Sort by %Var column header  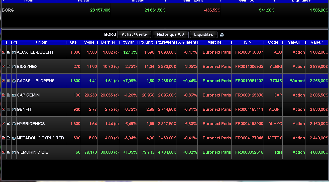point(128,42)
